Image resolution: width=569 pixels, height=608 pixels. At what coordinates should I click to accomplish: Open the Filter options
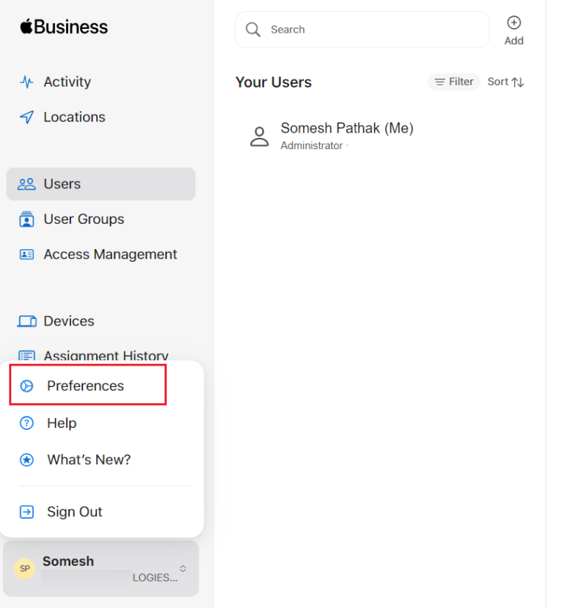454,82
